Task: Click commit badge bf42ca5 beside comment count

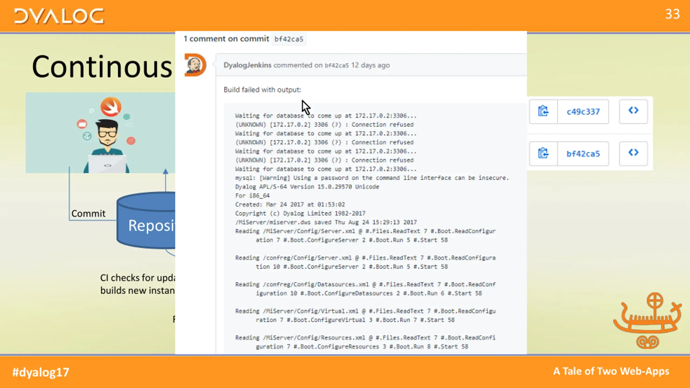Action: pos(289,39)
